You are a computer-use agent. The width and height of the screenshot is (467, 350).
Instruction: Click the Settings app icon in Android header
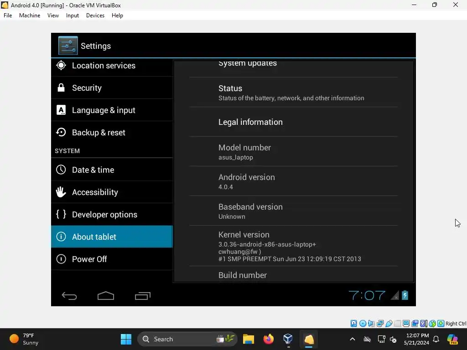coord(68,46)
